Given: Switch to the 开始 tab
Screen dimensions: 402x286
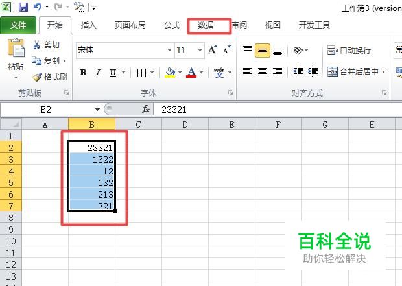Looking at the screenshot, I should pyautogui.click(x=55, y=25).
